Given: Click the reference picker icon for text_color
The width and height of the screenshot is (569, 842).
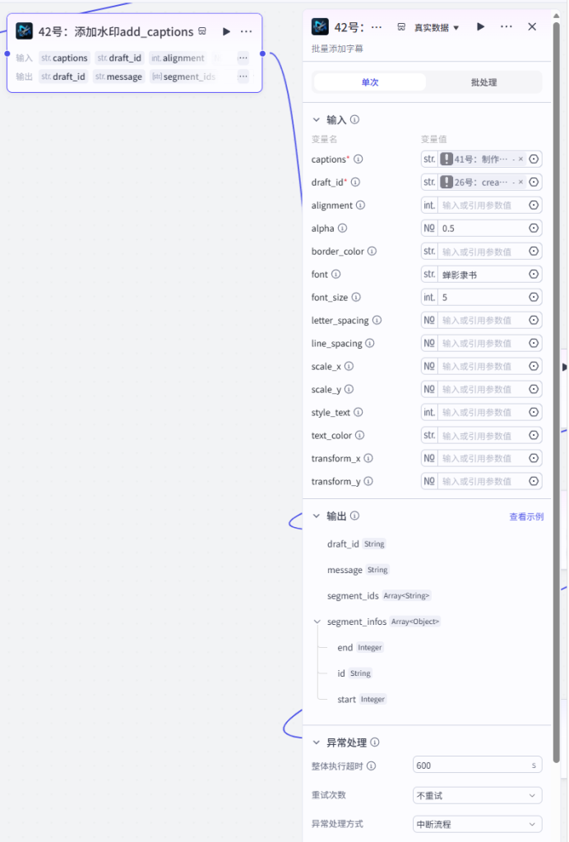Looking at the screenshot, I should [x=534, y=435].
